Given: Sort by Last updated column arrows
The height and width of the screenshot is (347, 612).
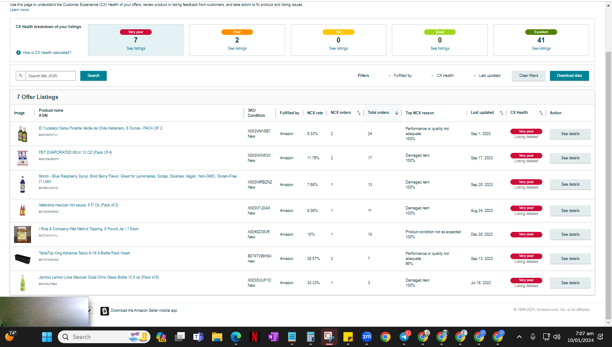Looking at the screenshot, I should 501,113.
